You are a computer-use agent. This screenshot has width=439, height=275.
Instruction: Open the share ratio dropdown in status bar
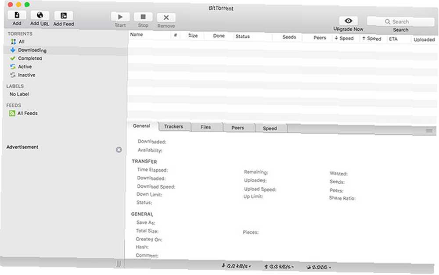[319, 267]
